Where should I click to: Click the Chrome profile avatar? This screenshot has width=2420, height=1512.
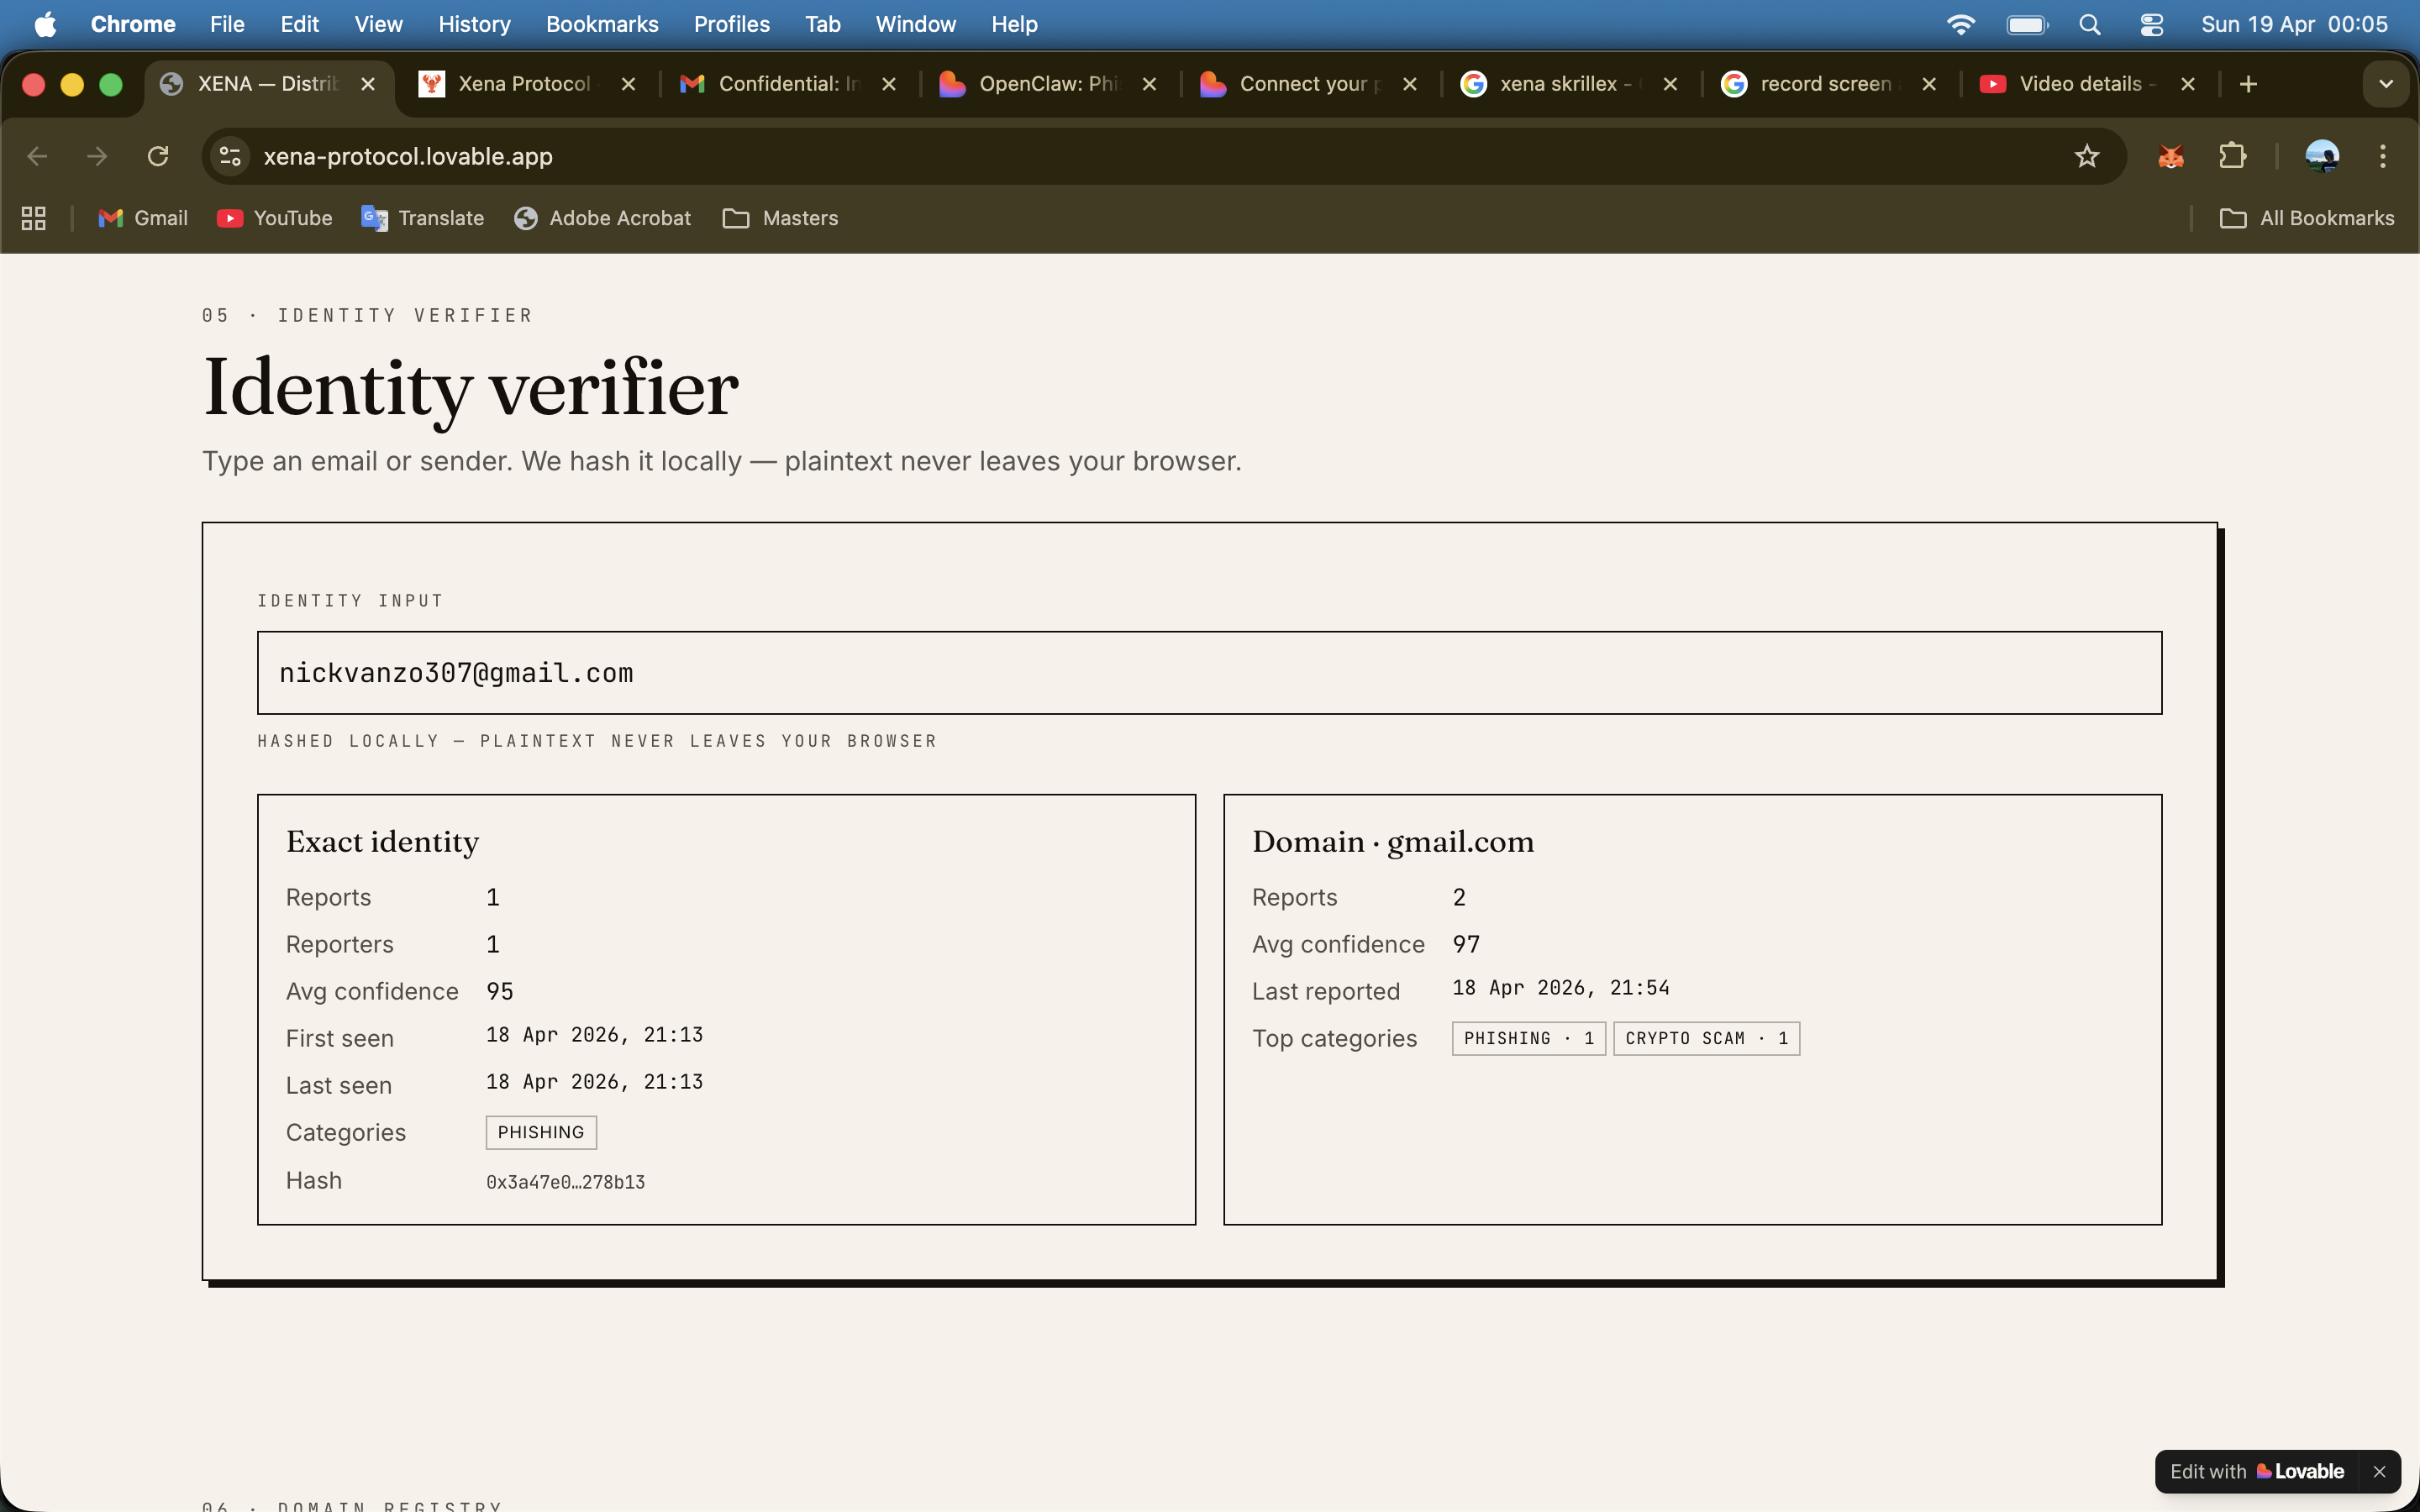[2321, 156]
